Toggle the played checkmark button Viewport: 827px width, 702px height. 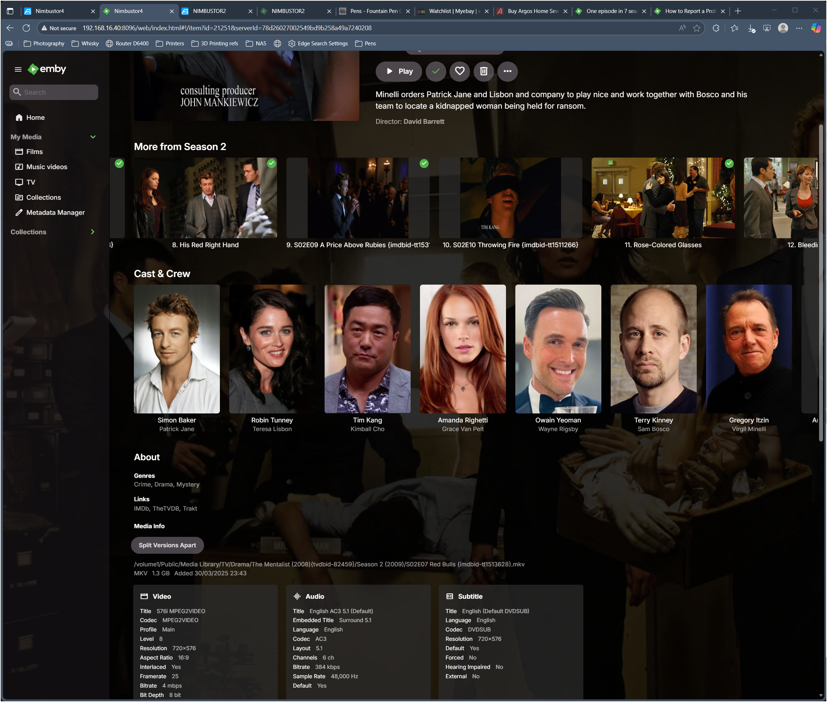[436, 71]
